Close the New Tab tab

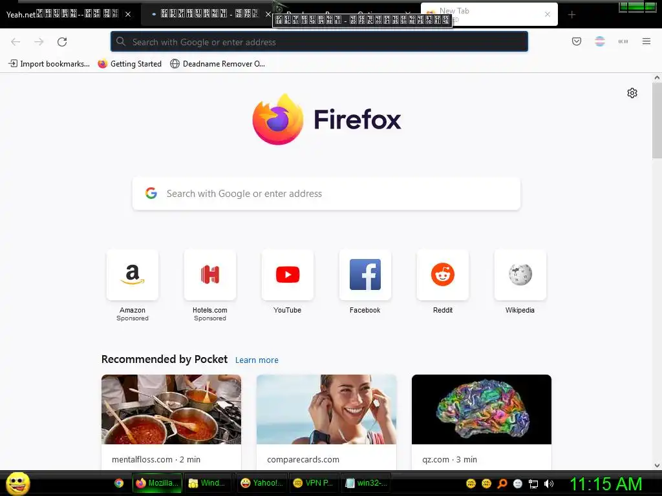(x=547, y=14)
